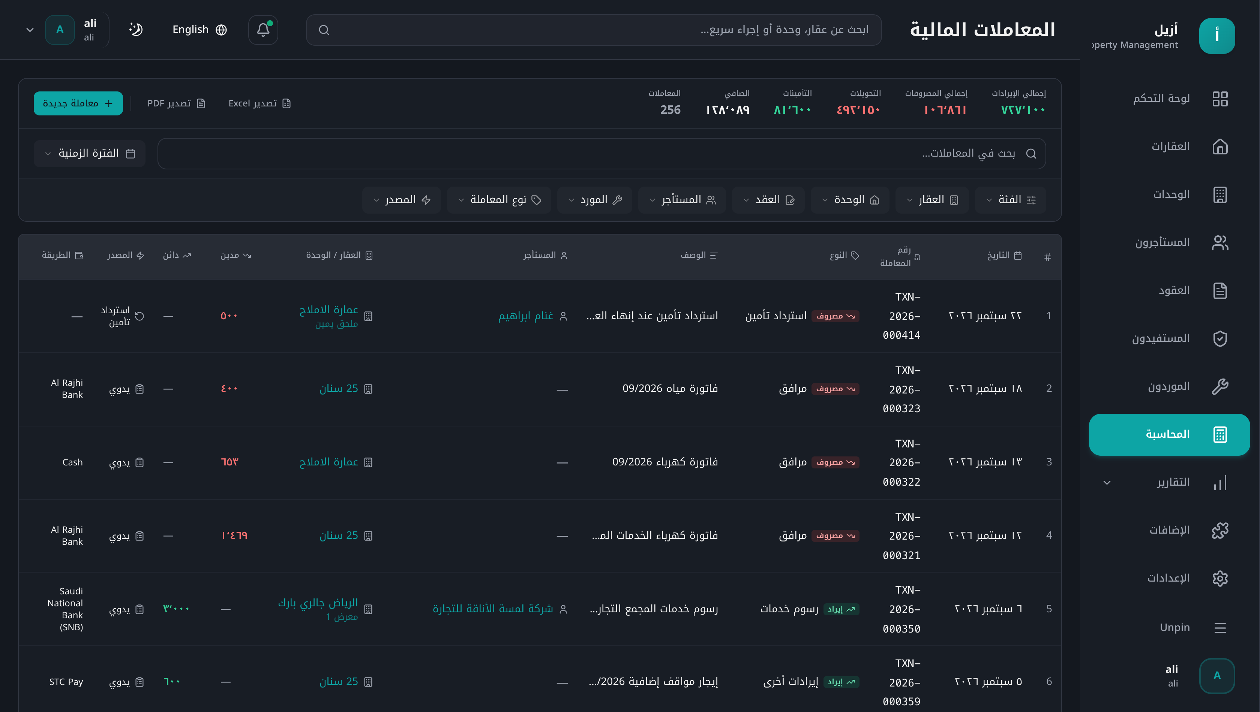Expand the reports (التقارير) menu chevron

click(1107, 483)
